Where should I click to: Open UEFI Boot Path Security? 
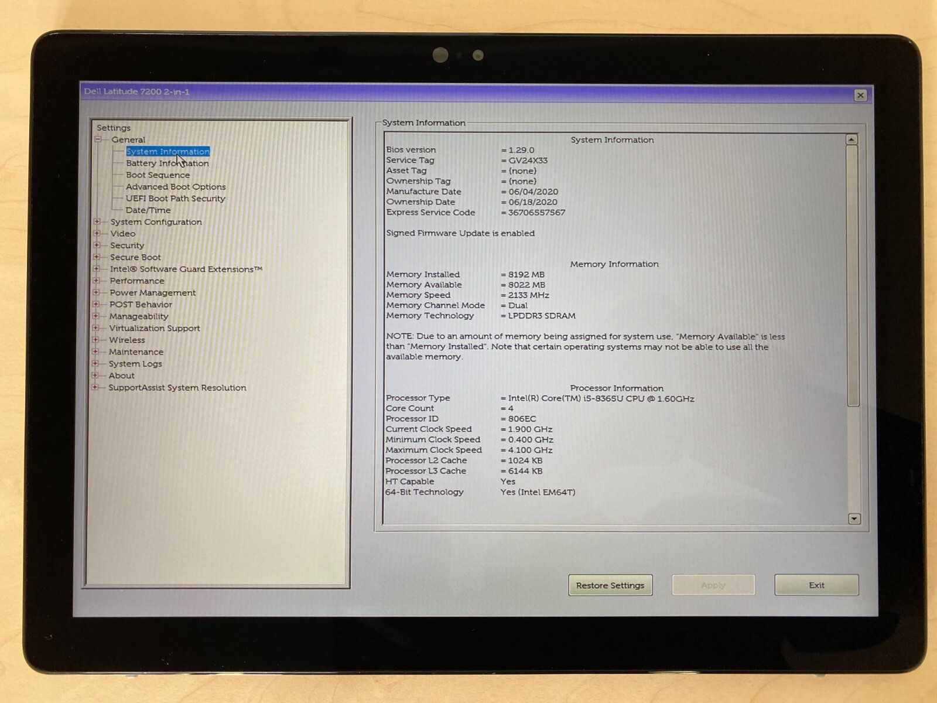click(x=175, y=198)
